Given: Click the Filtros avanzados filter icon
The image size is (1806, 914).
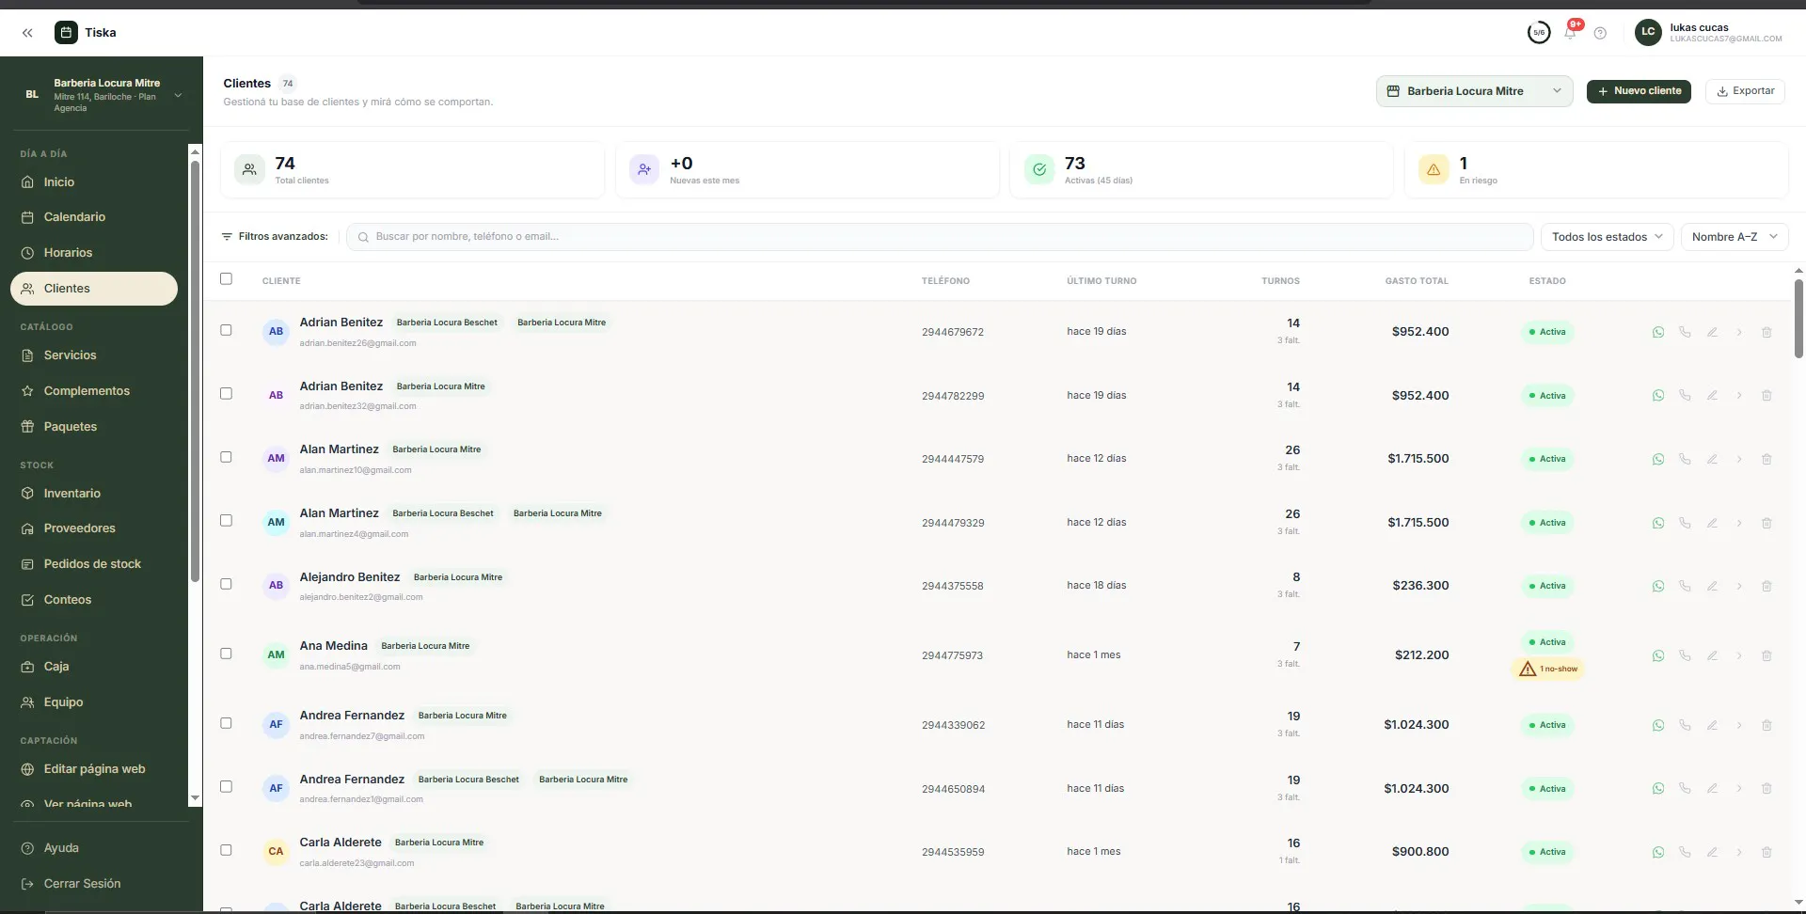Looking at the screenshot, I should click(x=227, y=237).
